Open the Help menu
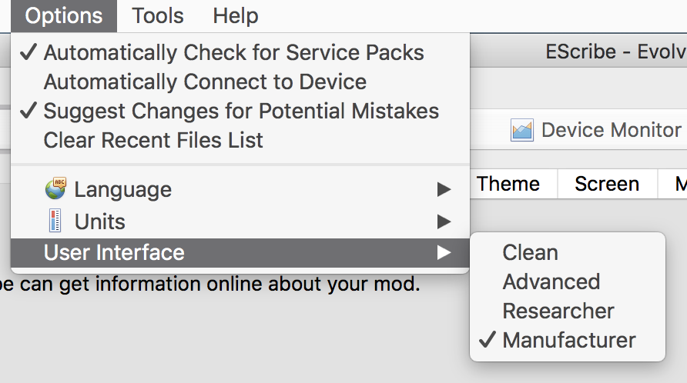Viewport: 687px width, 383px height. coord(236,15)
